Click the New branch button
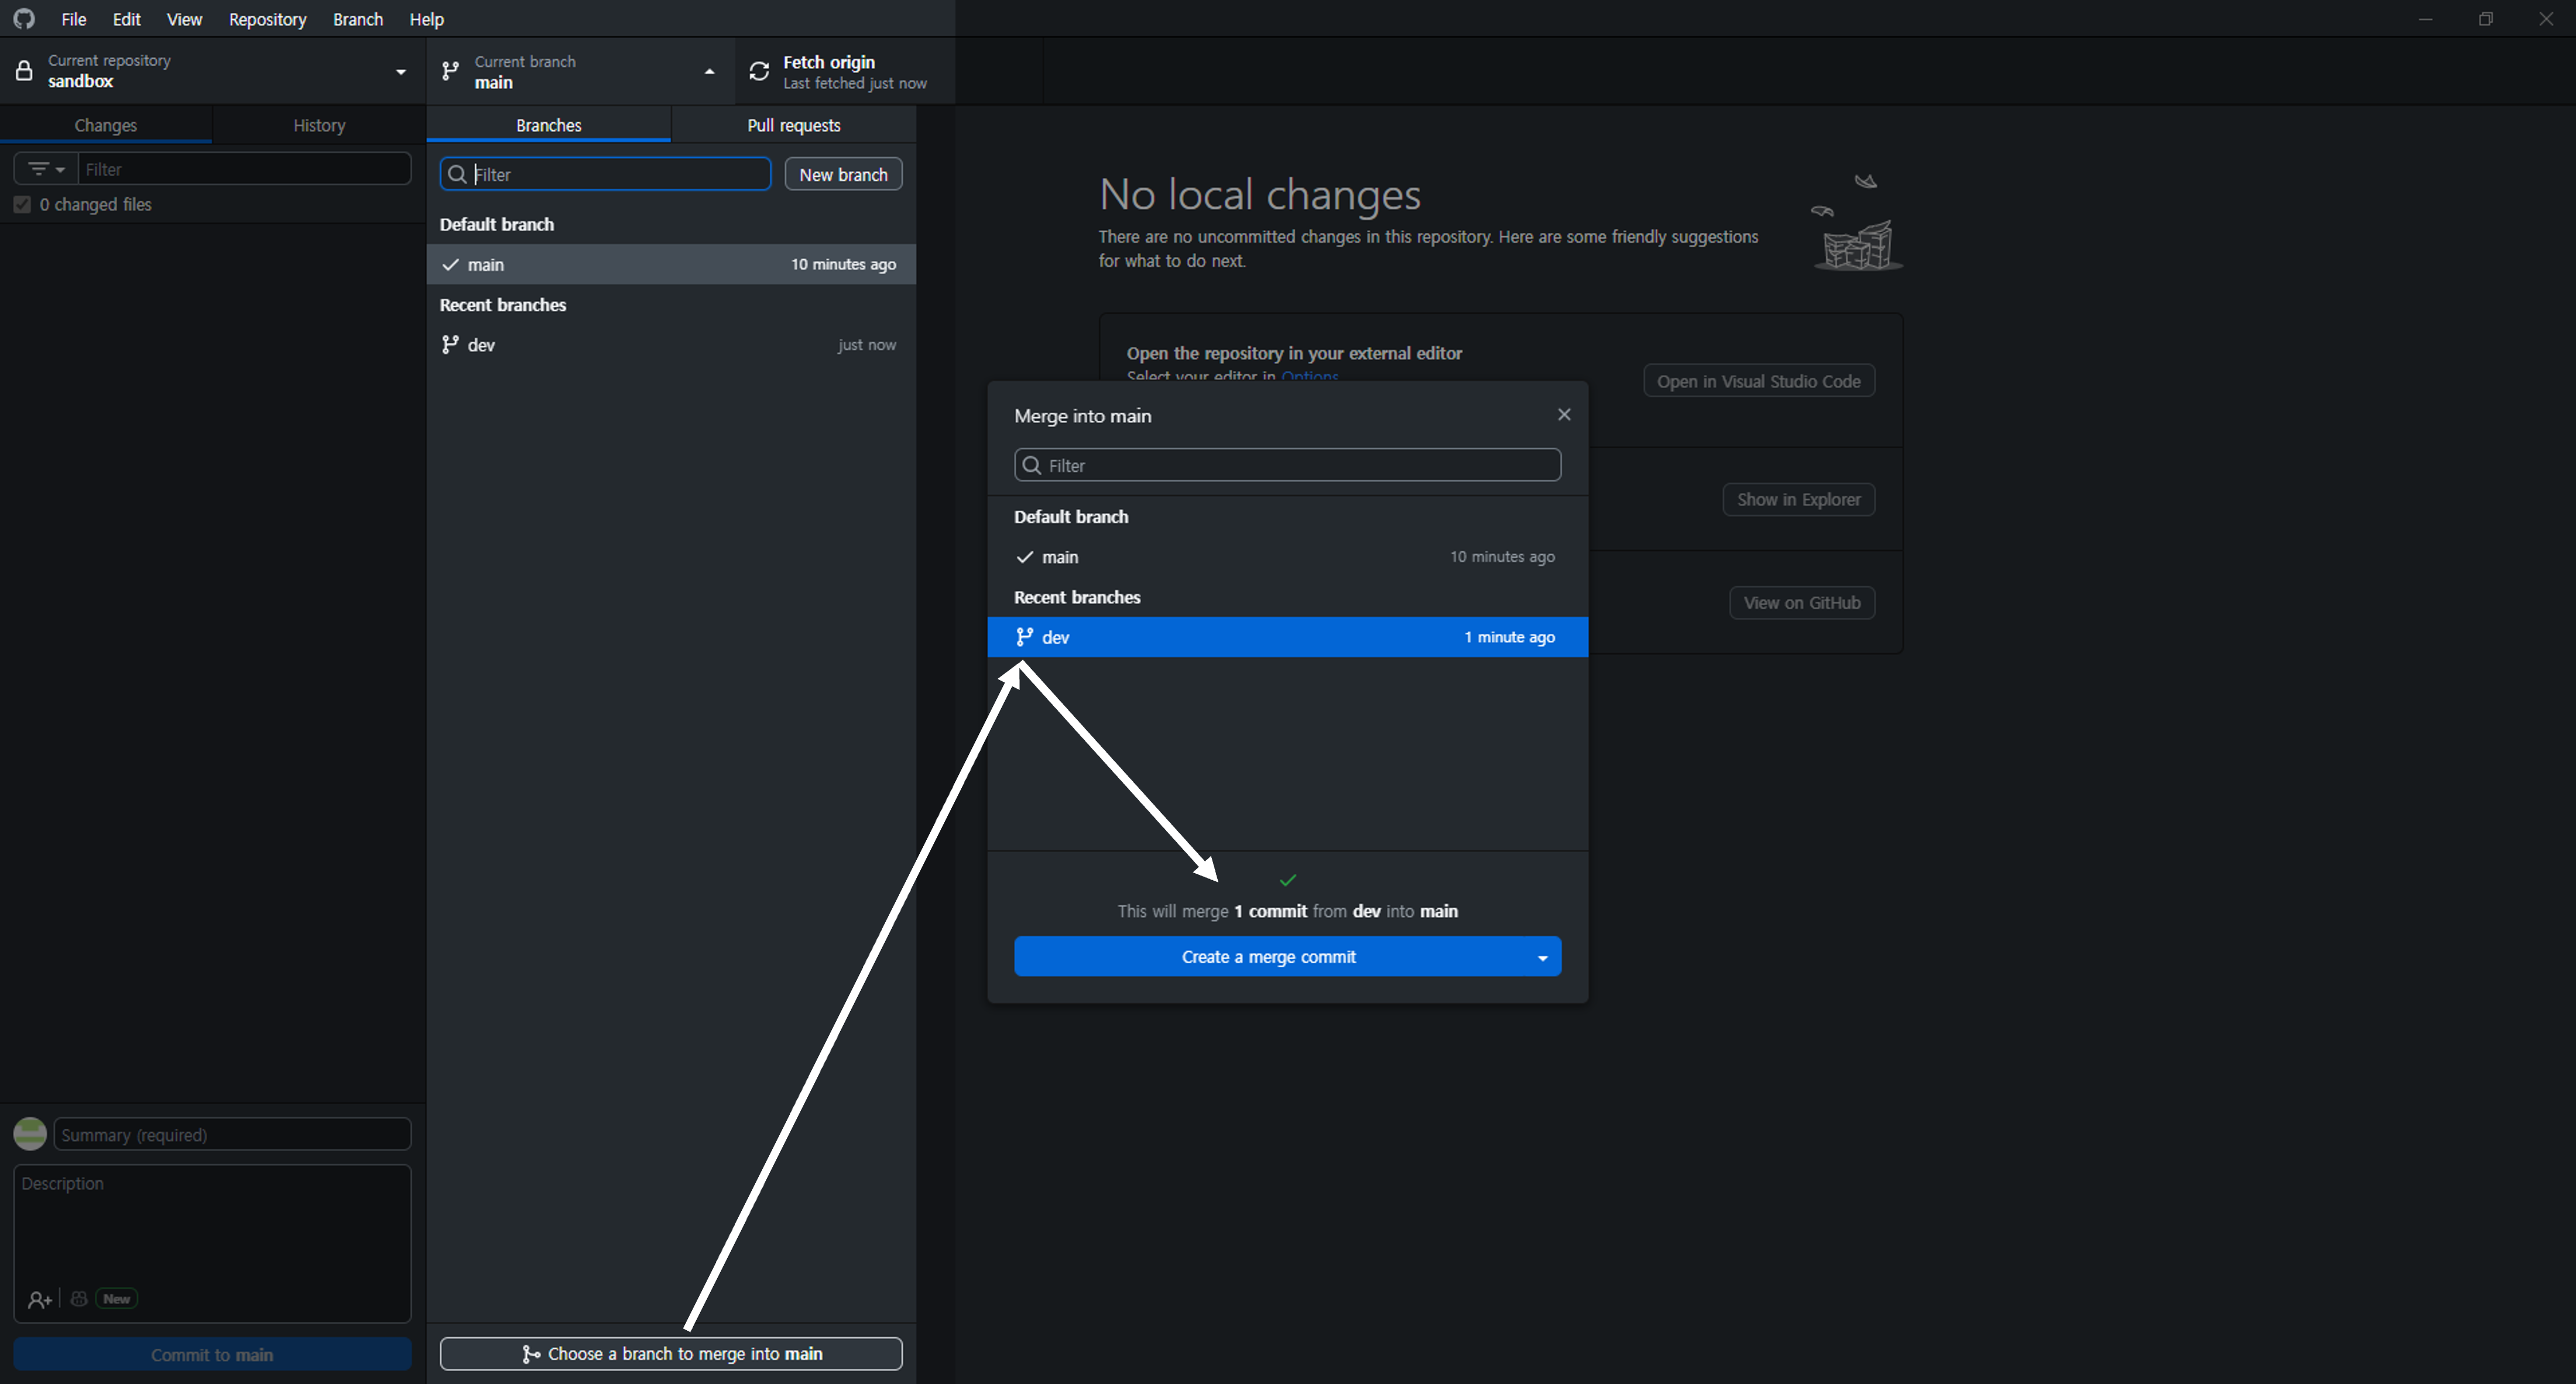This screenshot has width=2576, height=1384. 843,174
